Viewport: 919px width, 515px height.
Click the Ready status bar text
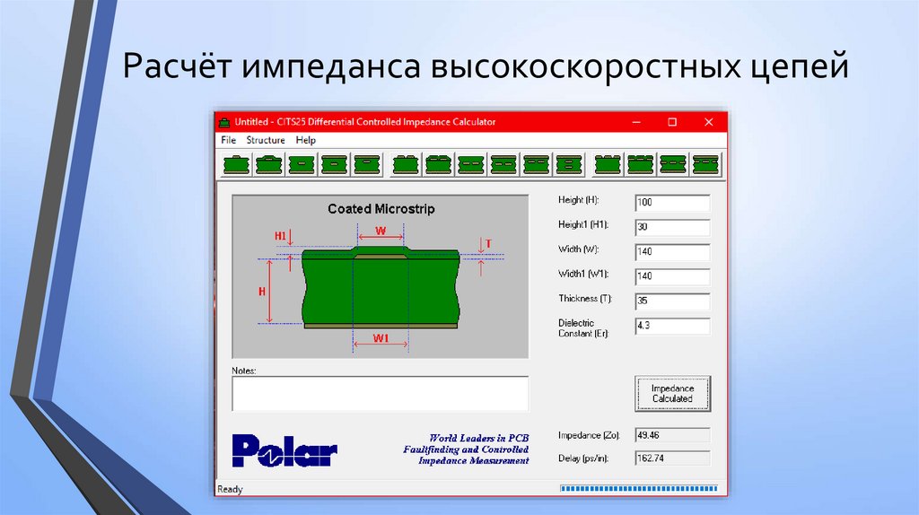230,489
